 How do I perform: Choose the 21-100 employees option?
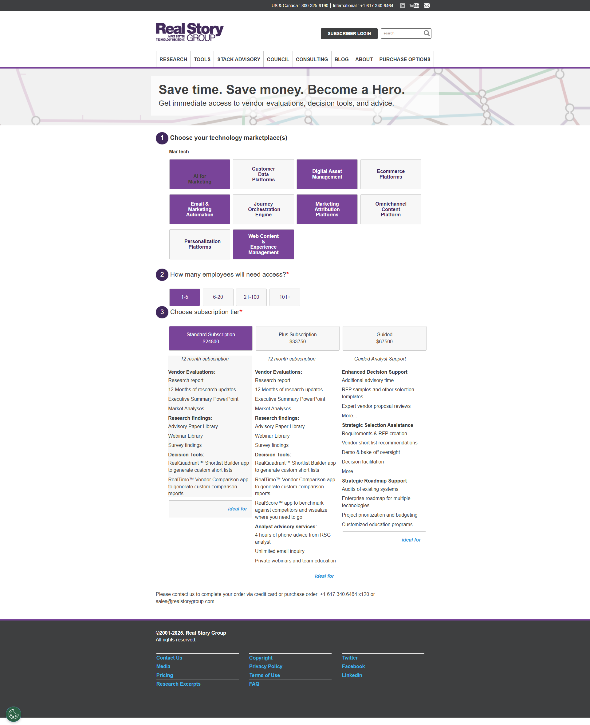point(251,297)
